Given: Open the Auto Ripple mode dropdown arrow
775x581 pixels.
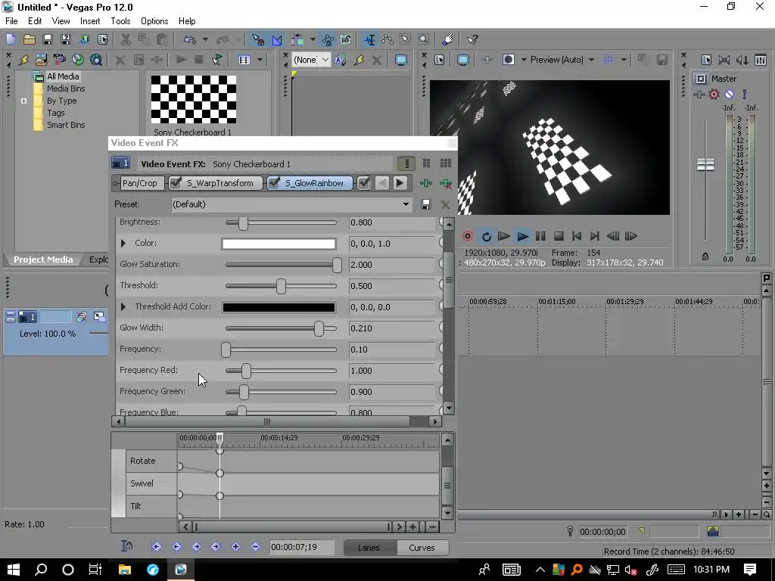Looking at the screenshot, I should point(313,39).
